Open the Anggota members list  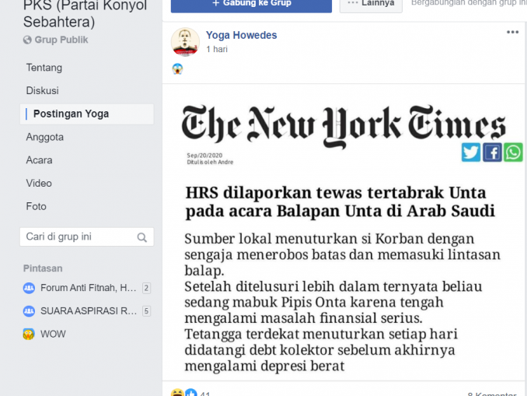click(45, 137)
